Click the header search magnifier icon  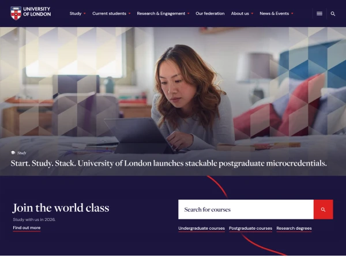[333, 14]
